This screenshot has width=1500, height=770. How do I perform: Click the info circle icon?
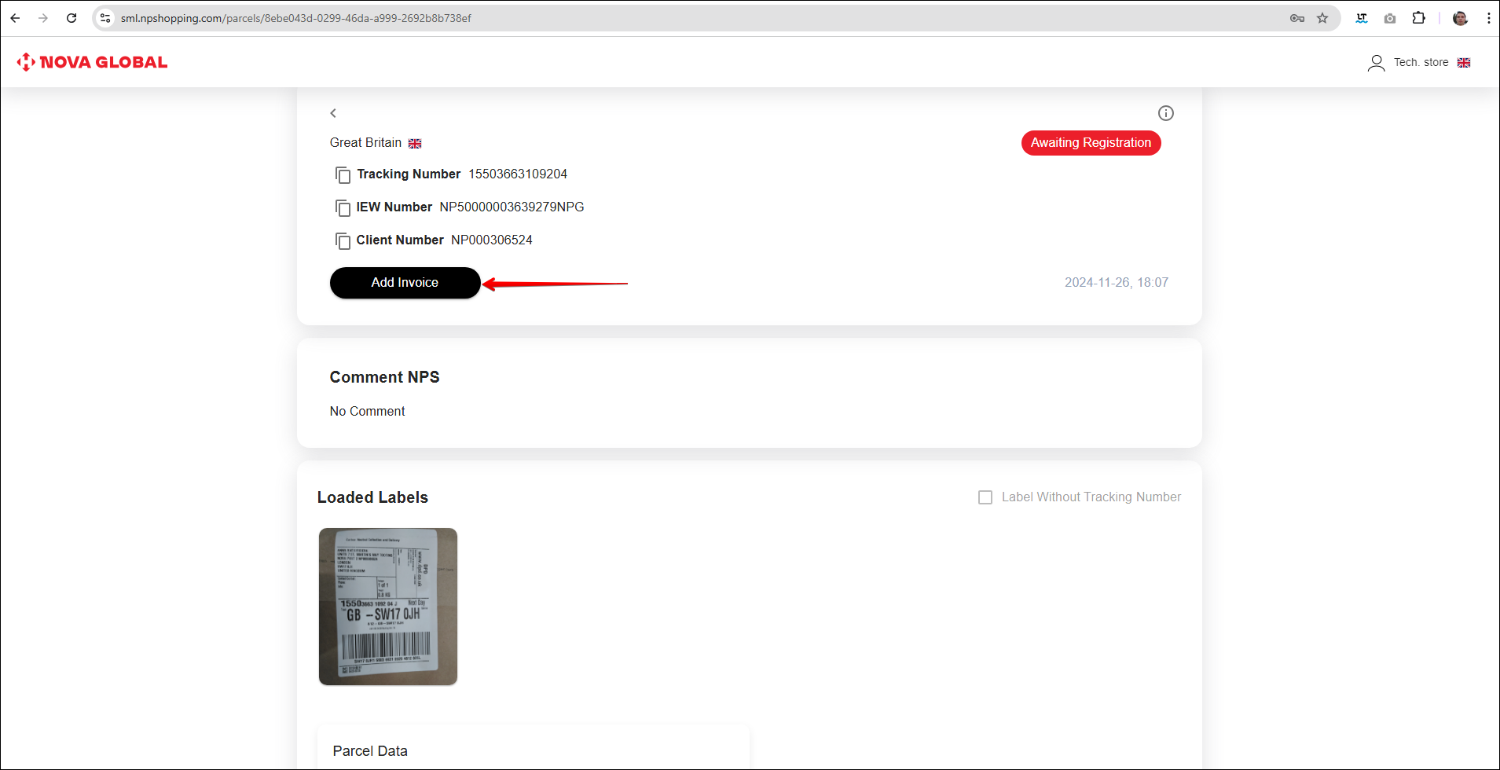pyautogui.click(x=1165, y=113)
